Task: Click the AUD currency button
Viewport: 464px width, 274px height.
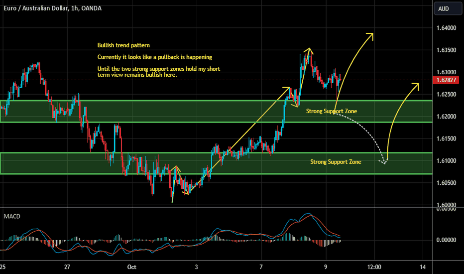Action: tap(448, 8)
